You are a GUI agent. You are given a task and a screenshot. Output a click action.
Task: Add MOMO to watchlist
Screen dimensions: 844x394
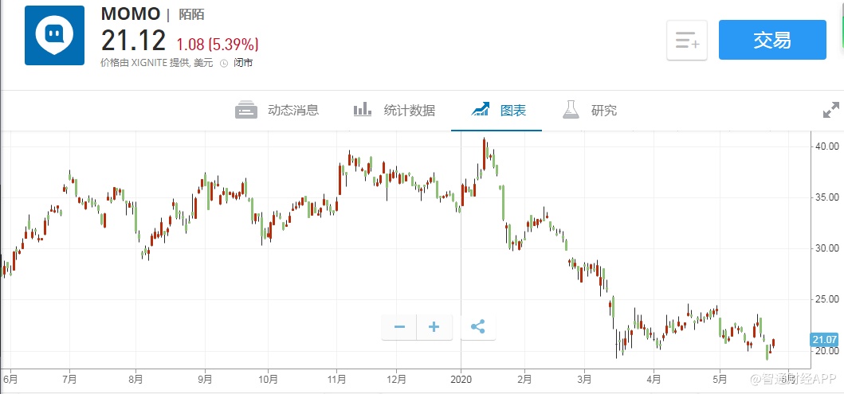tap(686, 41)
